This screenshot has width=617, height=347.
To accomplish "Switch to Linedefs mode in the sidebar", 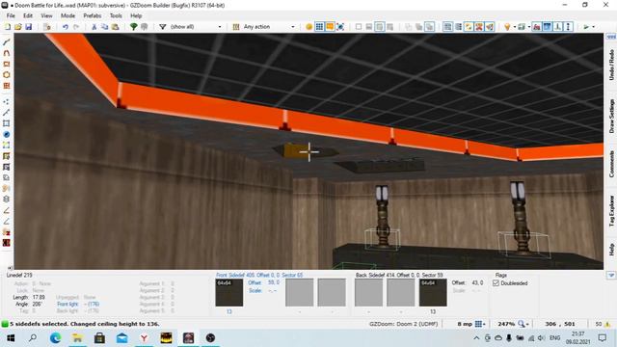I will pyautogui.click(x=7, y=113).
